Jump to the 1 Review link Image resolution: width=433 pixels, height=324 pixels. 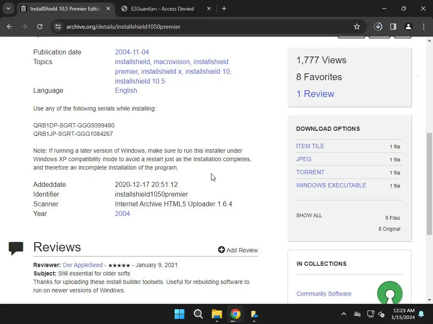coord(315,94)
